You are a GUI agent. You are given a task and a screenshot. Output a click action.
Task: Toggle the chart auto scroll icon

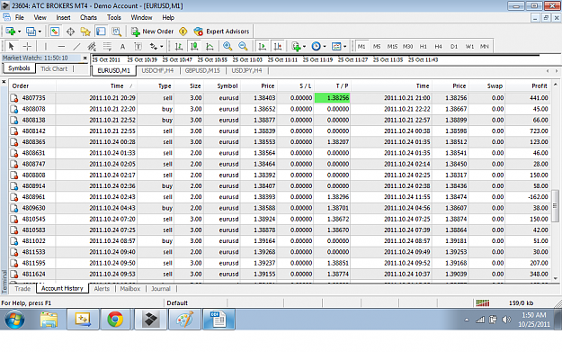click(263, 46)
